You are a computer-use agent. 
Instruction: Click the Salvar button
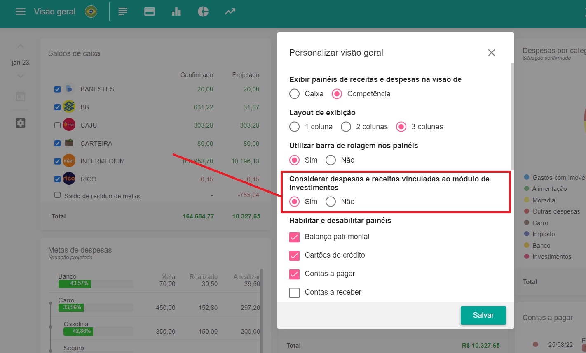(483, 315)
